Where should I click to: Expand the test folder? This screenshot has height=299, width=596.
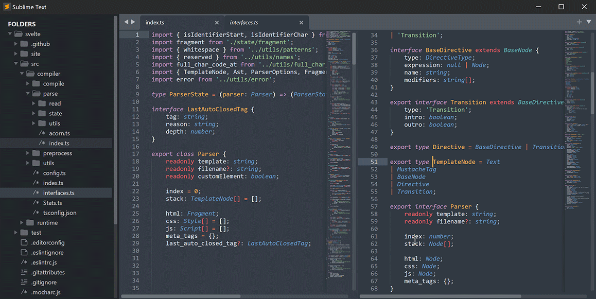(16, 233)
